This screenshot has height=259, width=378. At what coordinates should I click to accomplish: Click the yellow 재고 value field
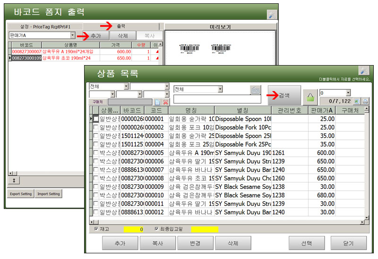(x=134, y=229)
